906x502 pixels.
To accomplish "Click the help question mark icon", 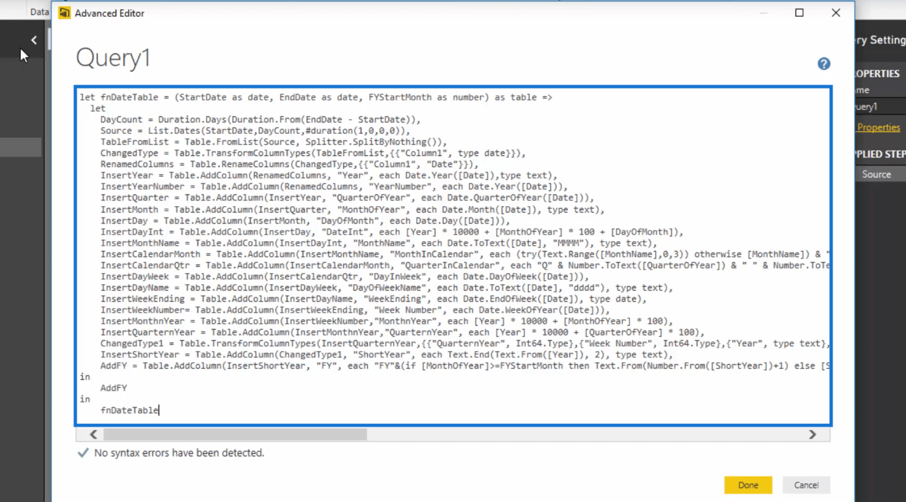I will pyautogui.click(x=823, y=64).
